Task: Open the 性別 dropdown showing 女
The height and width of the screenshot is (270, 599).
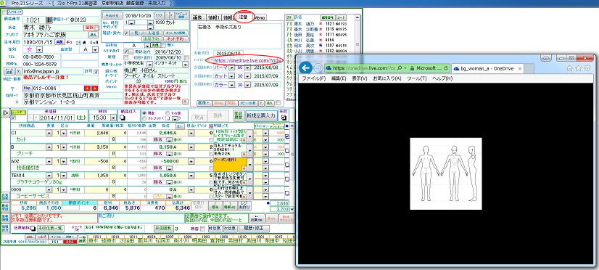Action: (x=39, y=49)
